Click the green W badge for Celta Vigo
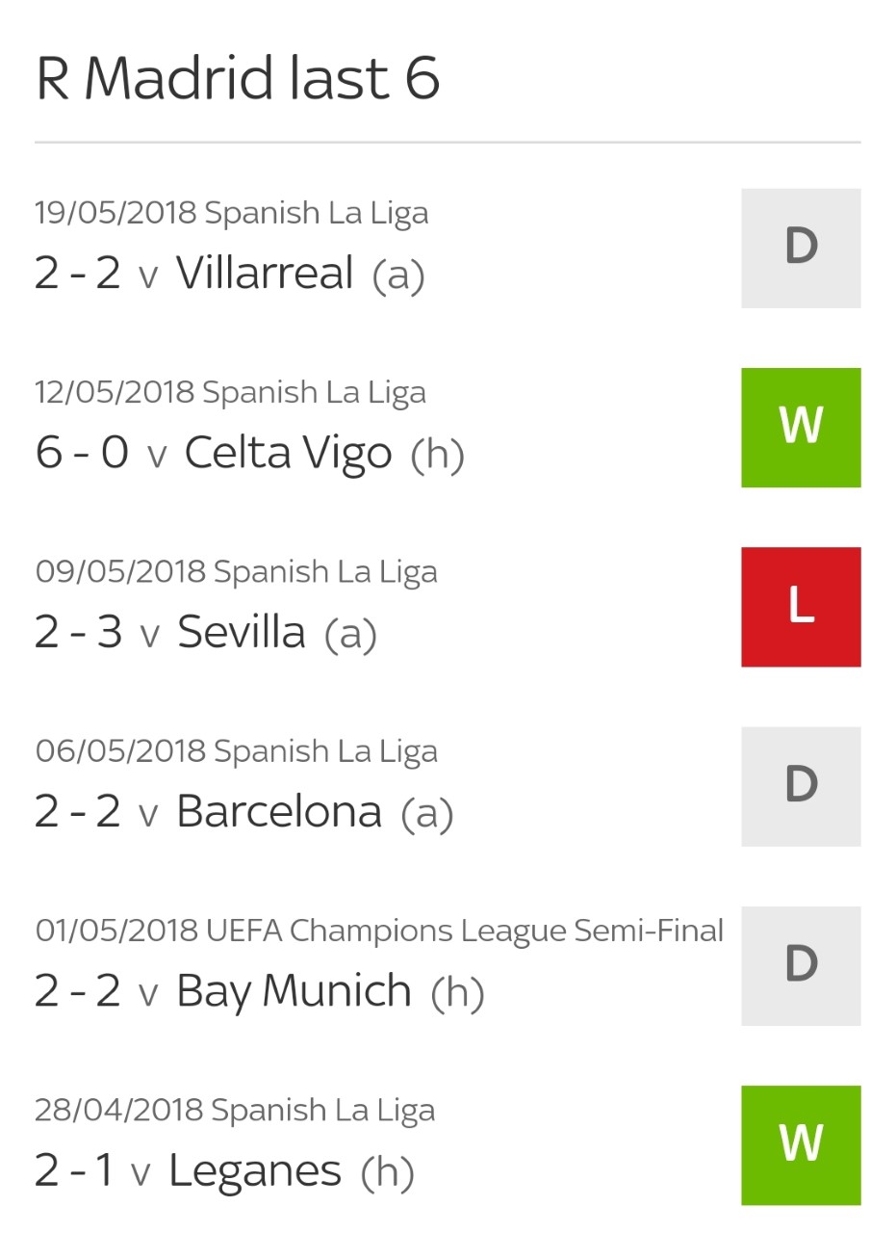The width and height of the screenshot is (896, 1233). tap(801, 428)
